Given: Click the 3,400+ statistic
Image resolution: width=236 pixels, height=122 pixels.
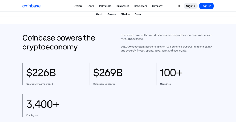Looking at the screenshot, I should pyautogui.click(x=43, y=104).
